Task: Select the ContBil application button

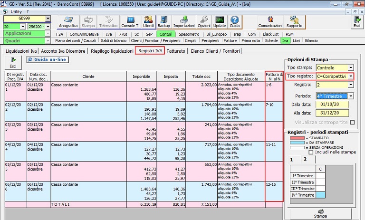Action: pyautogui.click(x=165, y=34)
